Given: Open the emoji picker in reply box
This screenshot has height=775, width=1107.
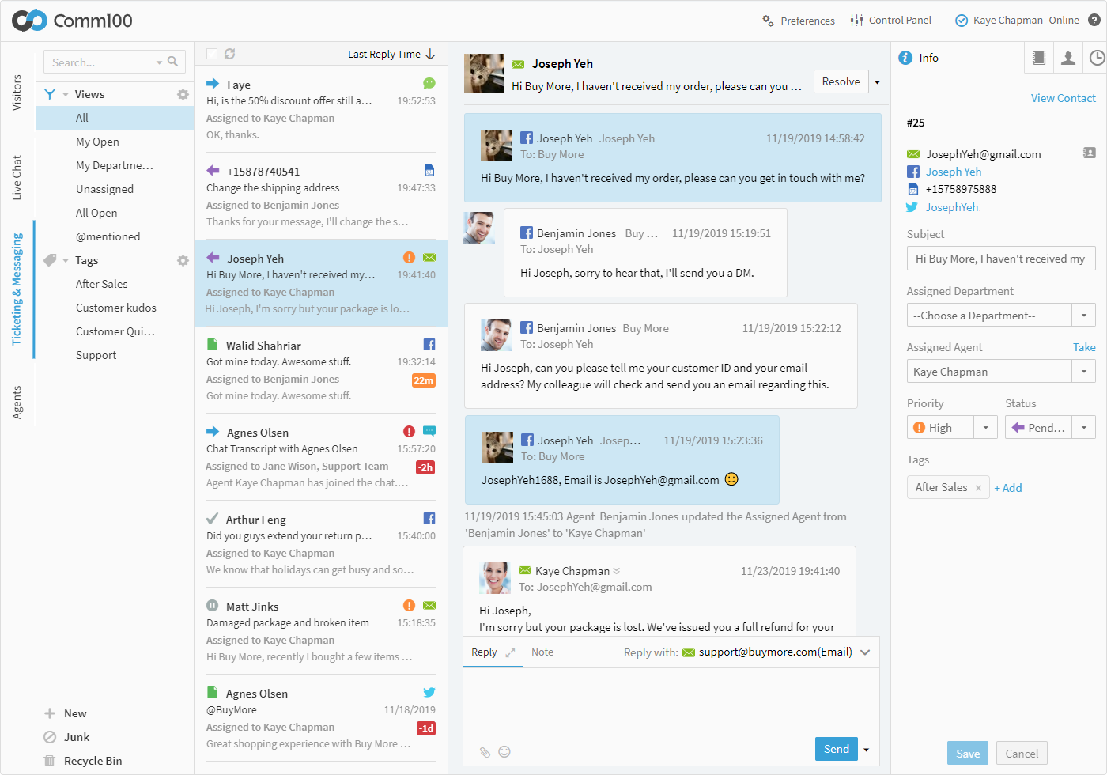Looking at the screenshot, I should [504, 752].
